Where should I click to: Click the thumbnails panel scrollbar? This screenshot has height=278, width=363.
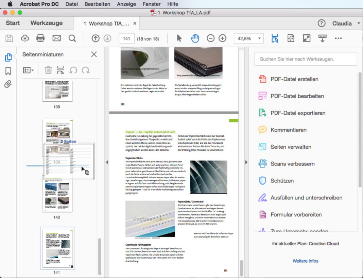point(100,256)
